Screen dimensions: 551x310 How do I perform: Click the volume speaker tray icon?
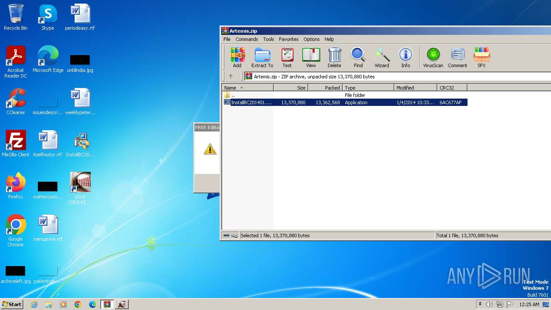(489, 304)
